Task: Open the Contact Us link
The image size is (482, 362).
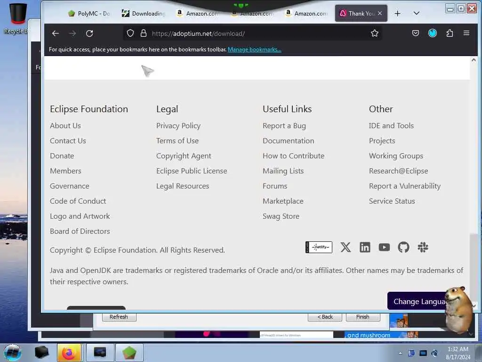Action: point(68,140)
